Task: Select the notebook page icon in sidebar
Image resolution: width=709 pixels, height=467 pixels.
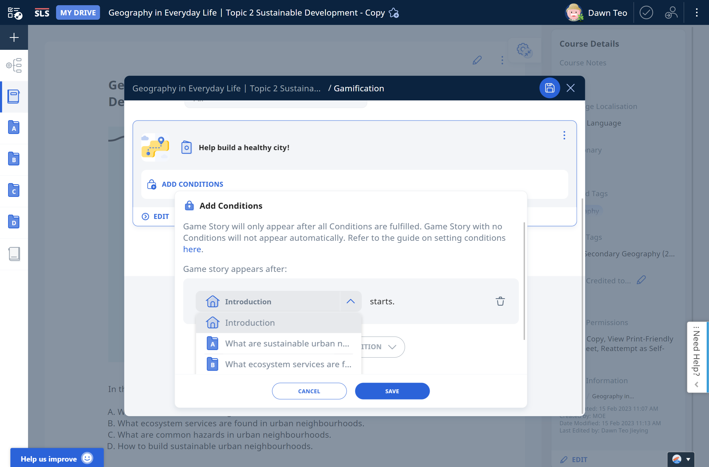Action: [14, 97]
